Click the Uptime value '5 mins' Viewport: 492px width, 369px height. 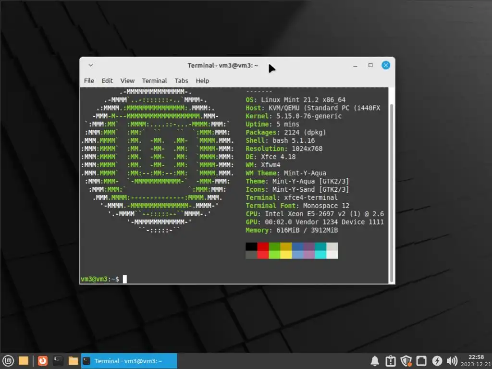(x=288, y=124)
